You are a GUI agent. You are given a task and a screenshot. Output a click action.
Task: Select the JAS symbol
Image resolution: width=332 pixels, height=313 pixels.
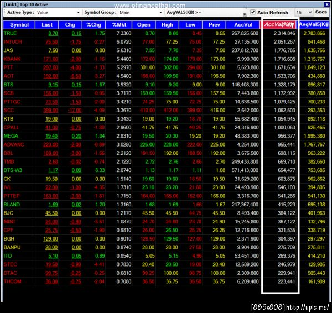[8, 50]
